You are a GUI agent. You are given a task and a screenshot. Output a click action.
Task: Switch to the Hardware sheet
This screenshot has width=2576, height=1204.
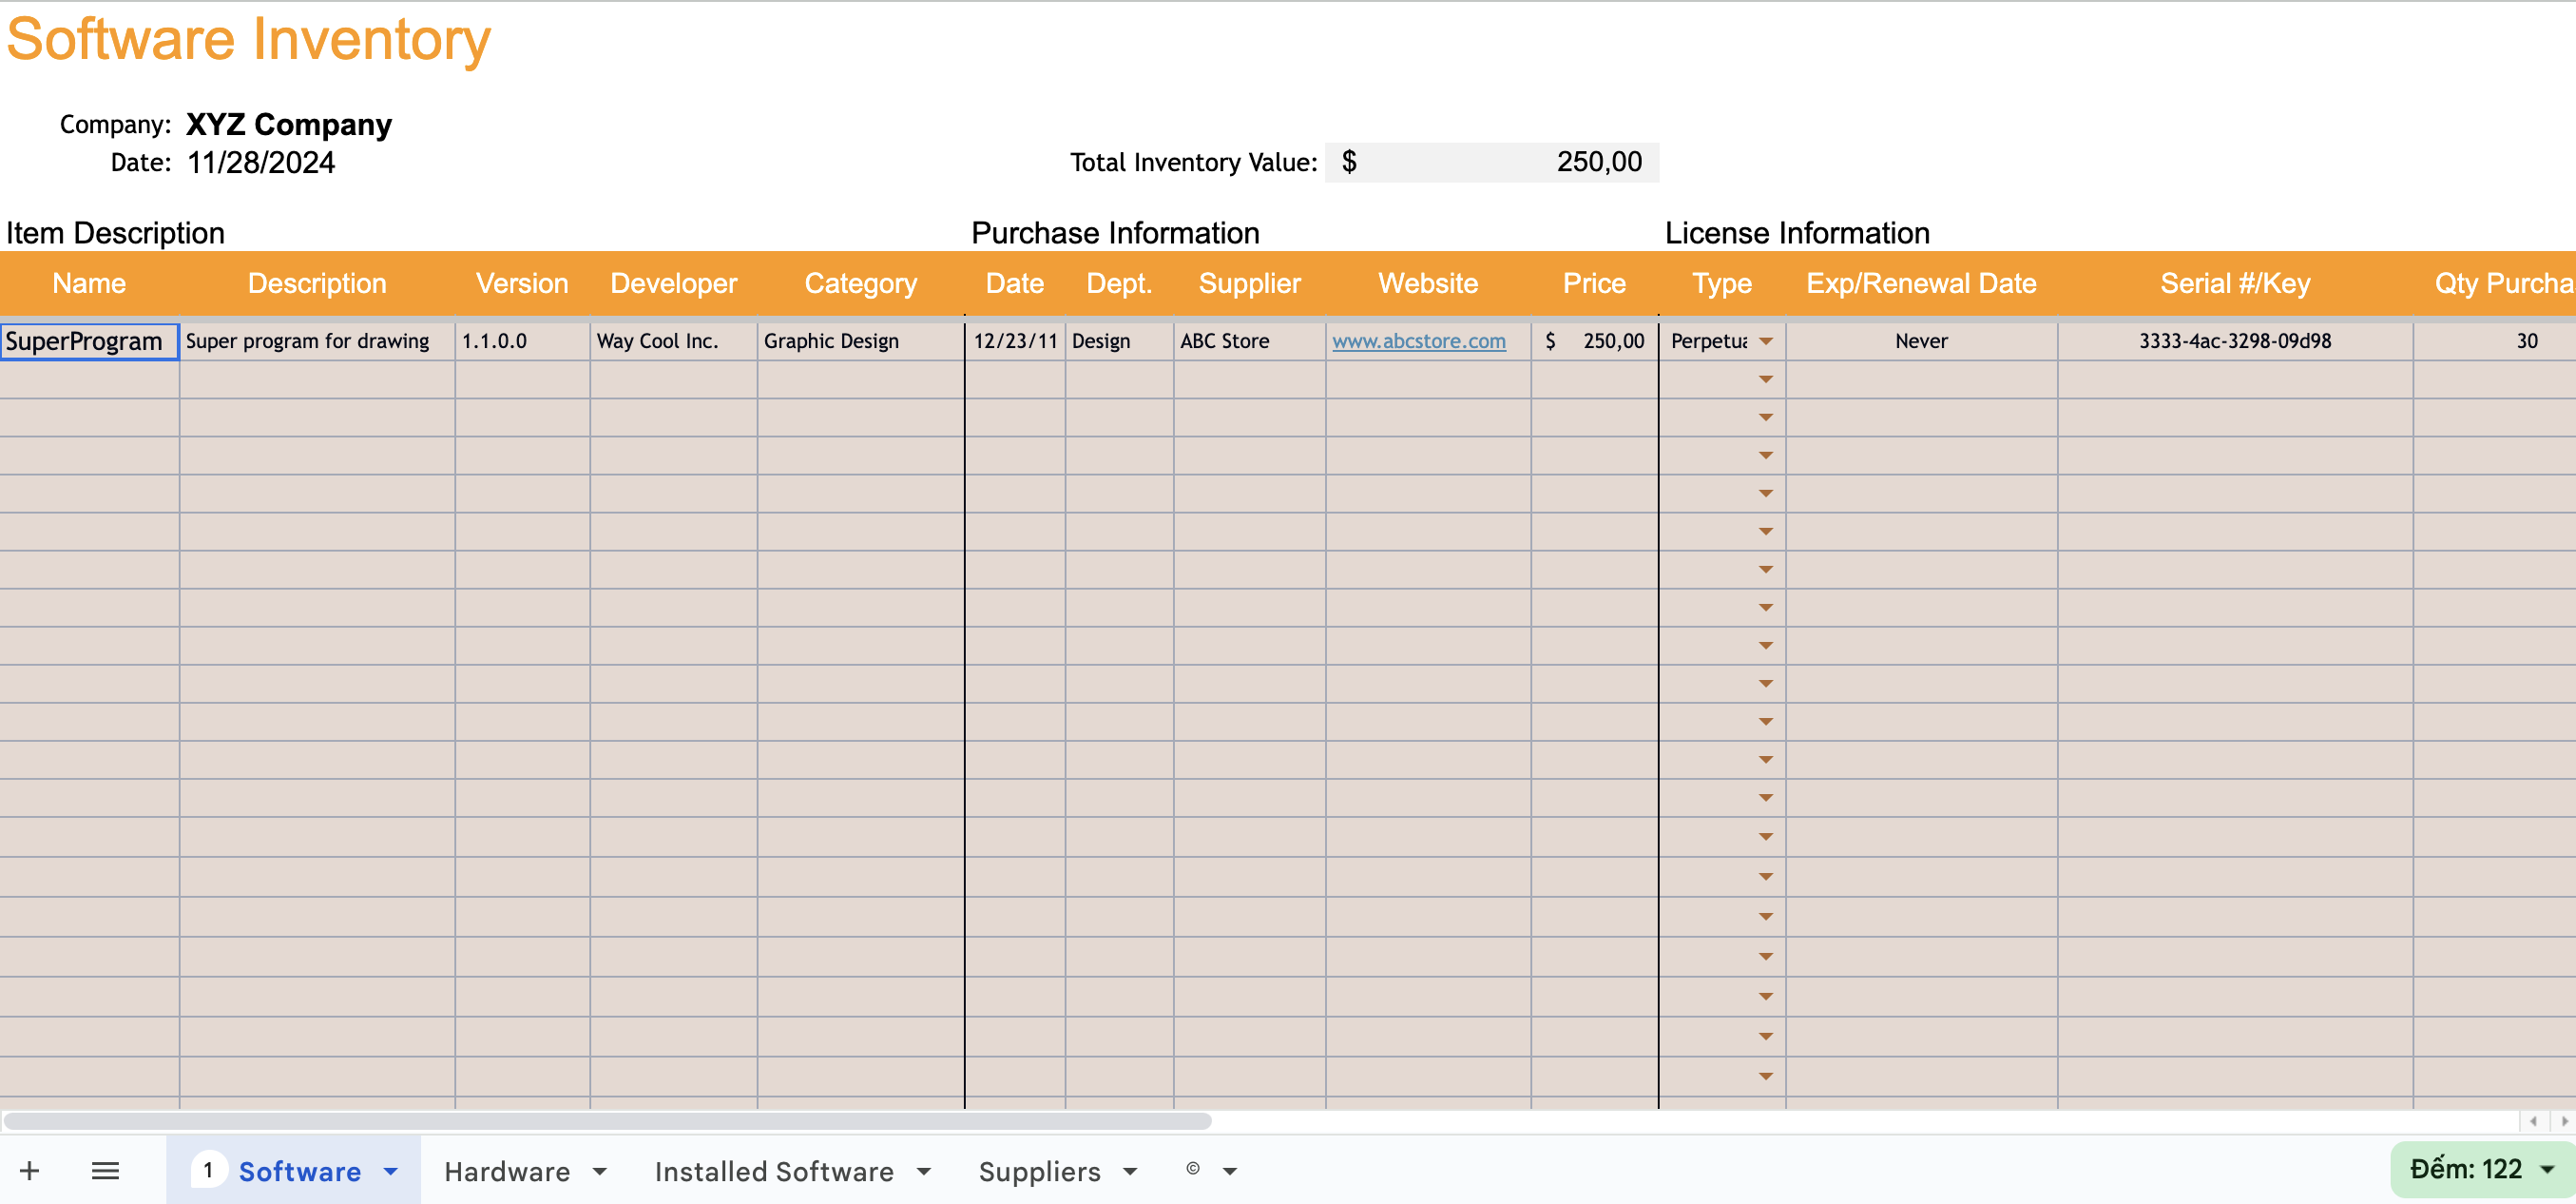tap(505, 1170)
